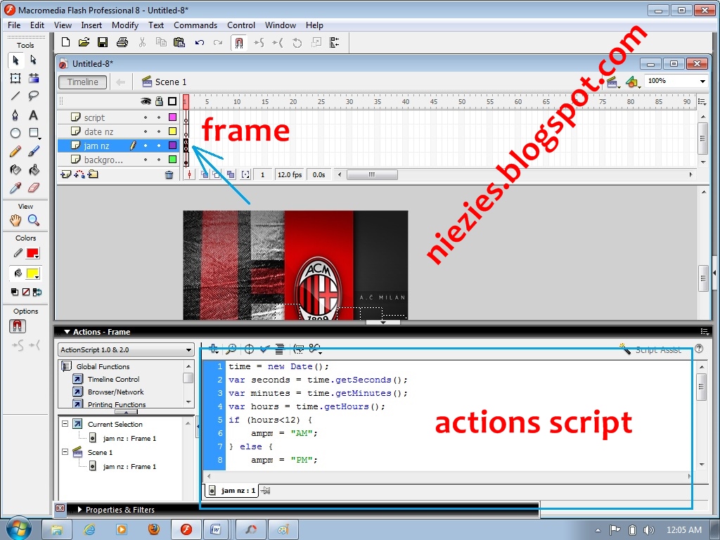Select the Text tool
Image resolution: width=720 pixels, height=540 pixels.
click(33, 115)
